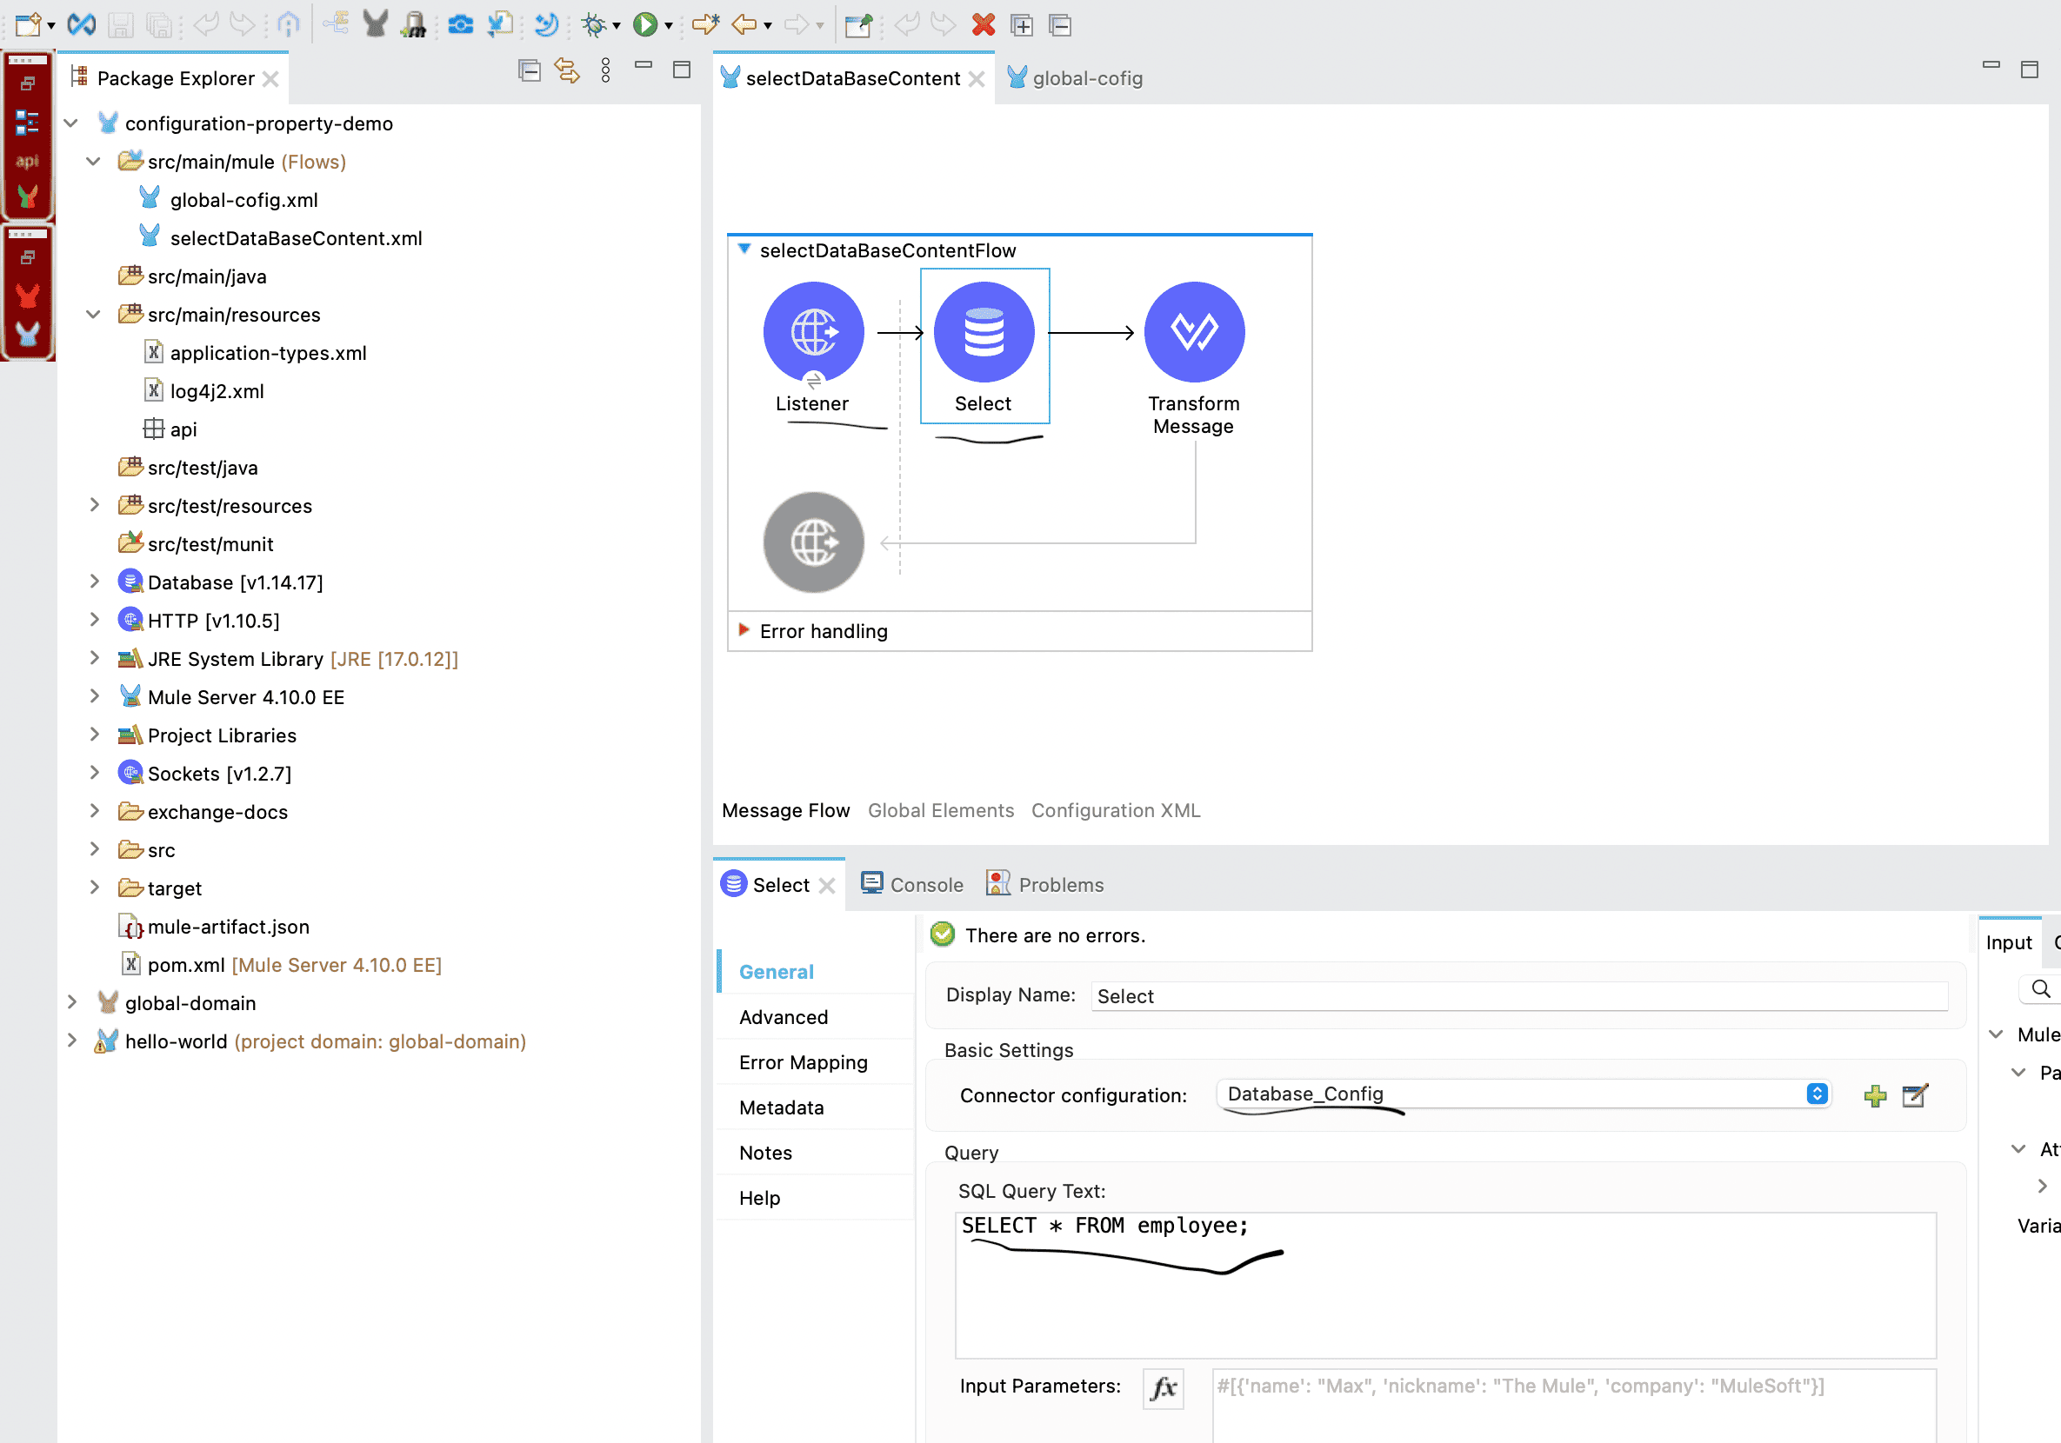
Task: Start a Debug session from the toolbar
Action: [595, 24]
